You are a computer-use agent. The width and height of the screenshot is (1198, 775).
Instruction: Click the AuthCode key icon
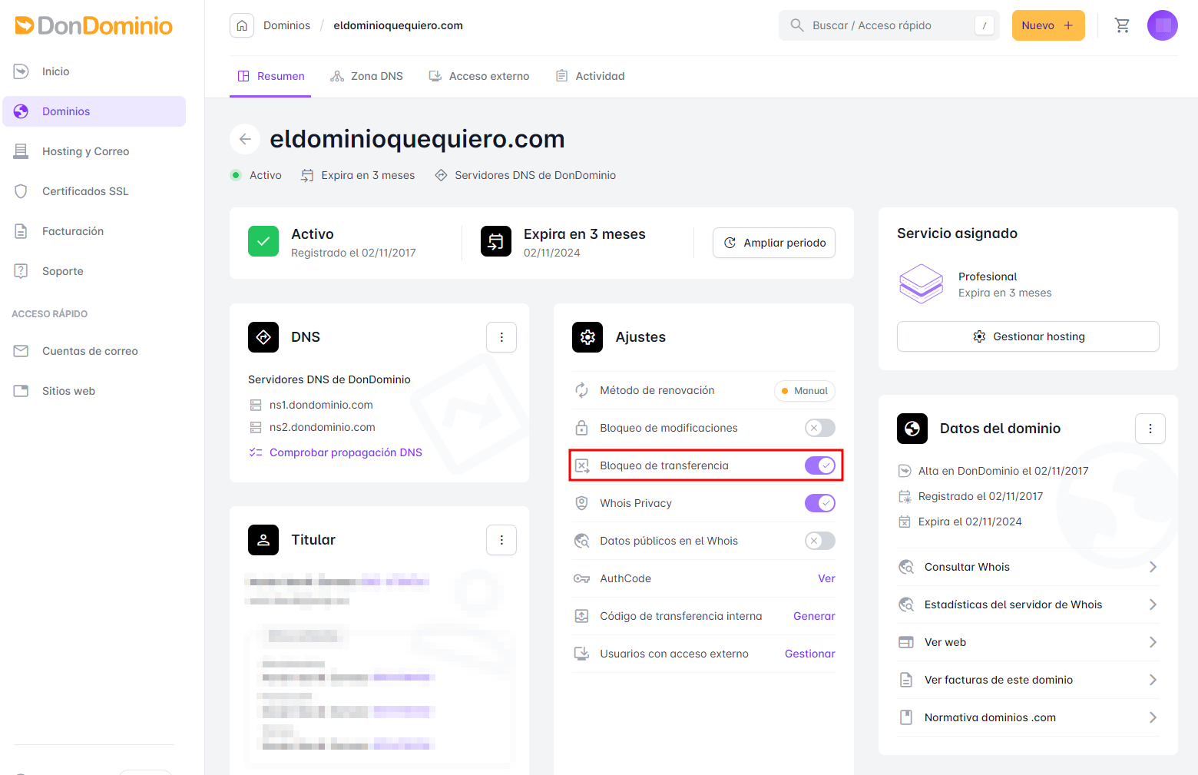582,578
